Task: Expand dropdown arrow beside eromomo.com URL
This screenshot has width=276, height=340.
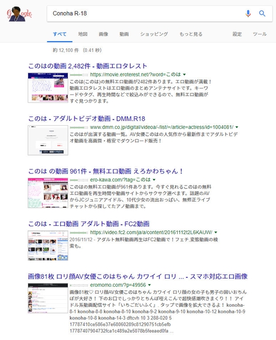Action: pos(150,285)
